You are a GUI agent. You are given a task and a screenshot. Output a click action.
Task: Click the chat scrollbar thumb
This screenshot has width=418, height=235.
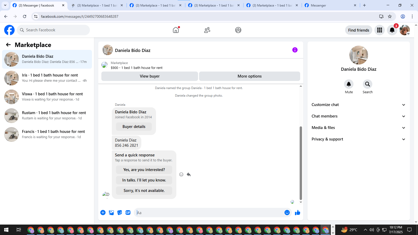(x=301, y=163)
